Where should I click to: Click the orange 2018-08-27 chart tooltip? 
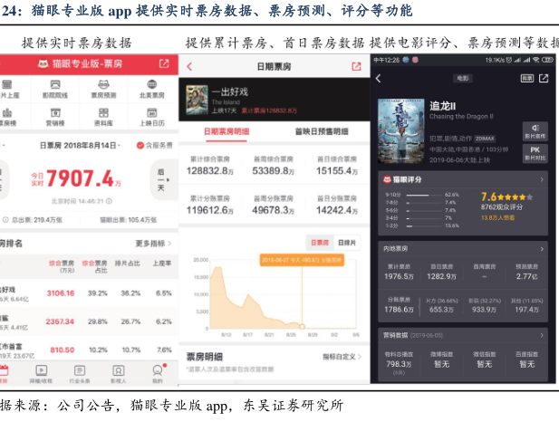click(302, 260)
